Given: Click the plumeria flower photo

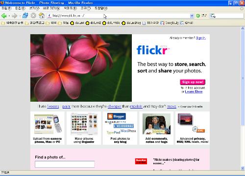Looking at the screenshot, I should (81, 68).
